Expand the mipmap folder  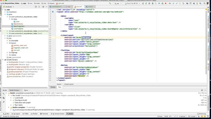point(7,53)
